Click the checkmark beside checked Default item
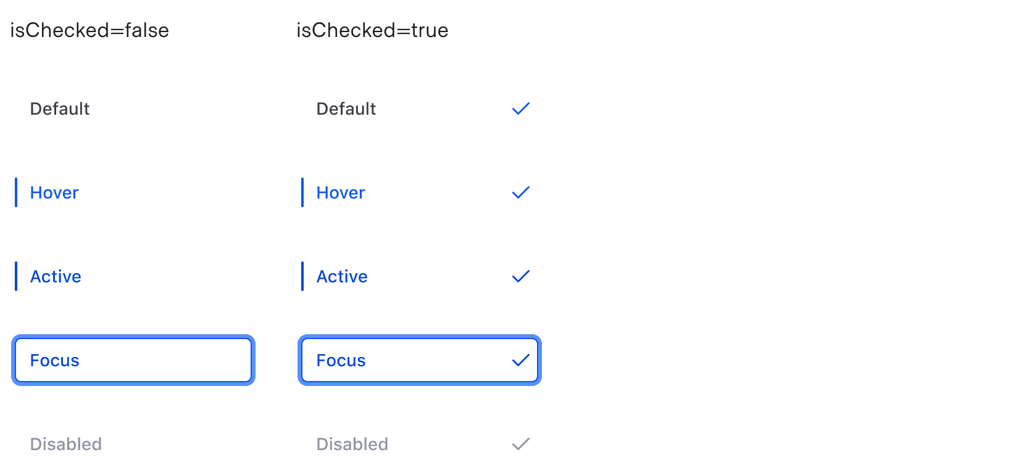1032x476 pixels. tap(520, 109)
